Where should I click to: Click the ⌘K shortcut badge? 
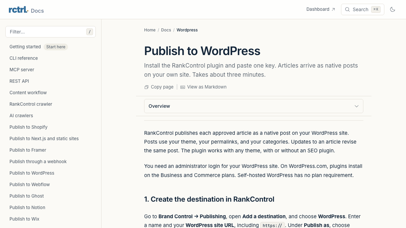(x=376, y=9)
